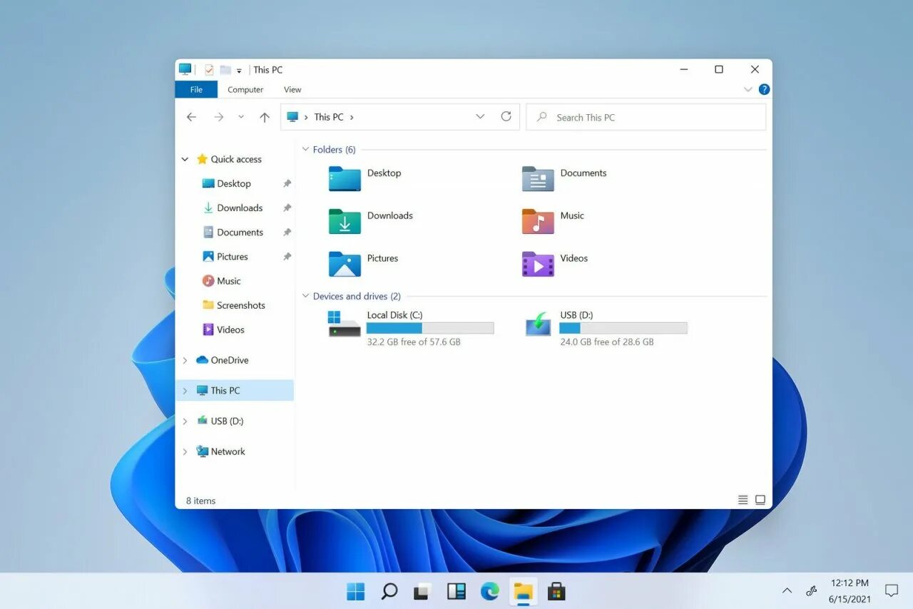Image resolution: width=913 pixels, height=609 pixels.
Task: Expand the Network tree node
Action: click(x=185, y=452)
